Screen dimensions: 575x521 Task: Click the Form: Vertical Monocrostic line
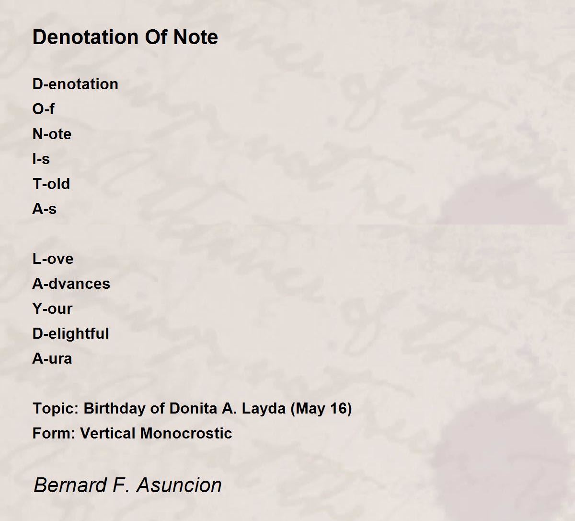(x=132, y=433)
